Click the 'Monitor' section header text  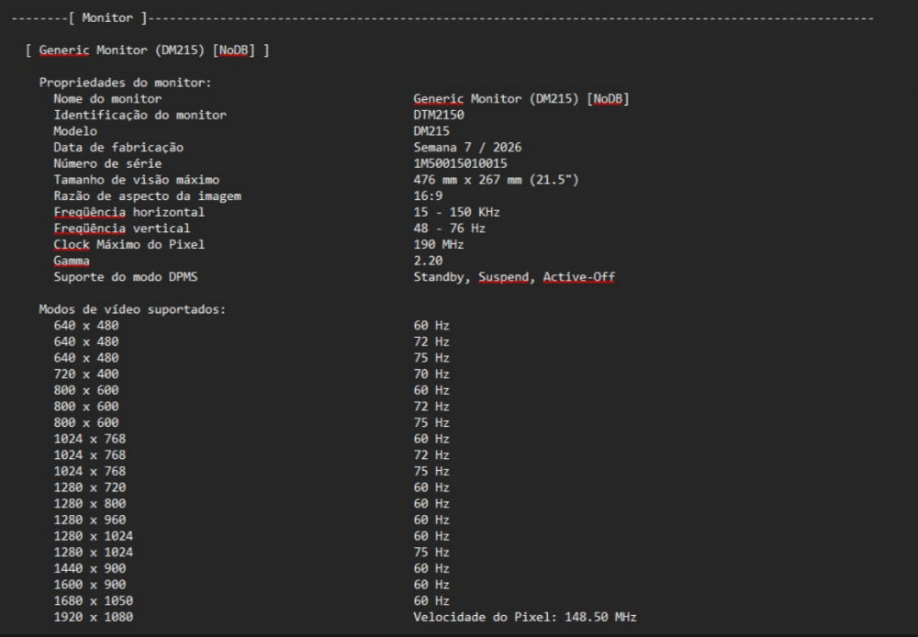click(x=106, y=17)
